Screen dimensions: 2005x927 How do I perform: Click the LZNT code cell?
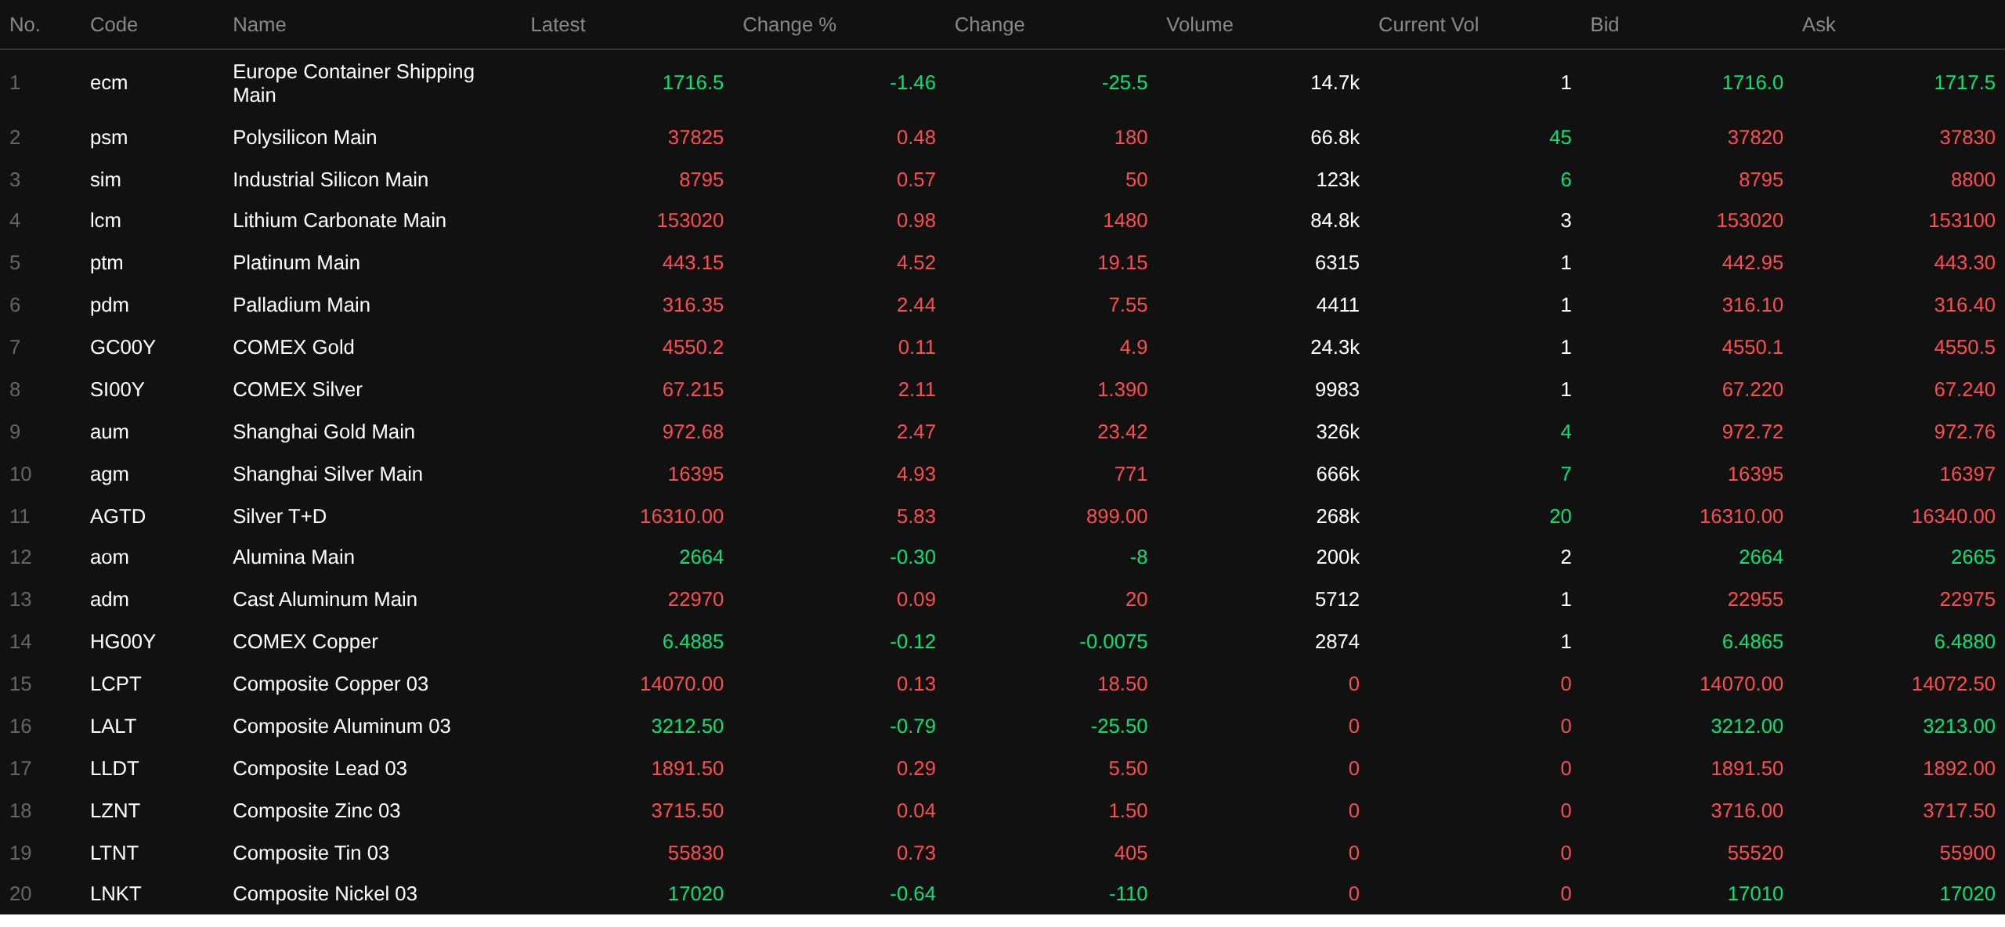pos(115,811)
